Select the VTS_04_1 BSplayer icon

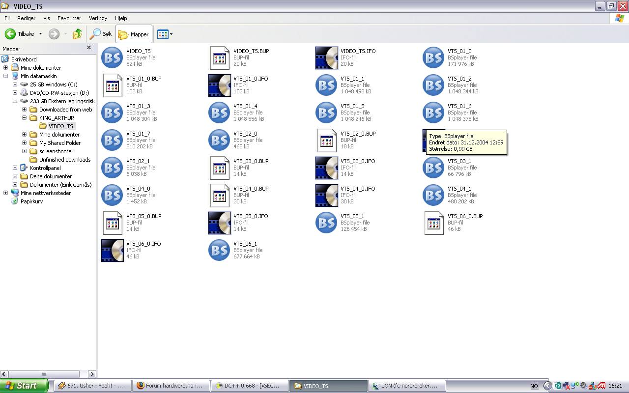[433, 196]
